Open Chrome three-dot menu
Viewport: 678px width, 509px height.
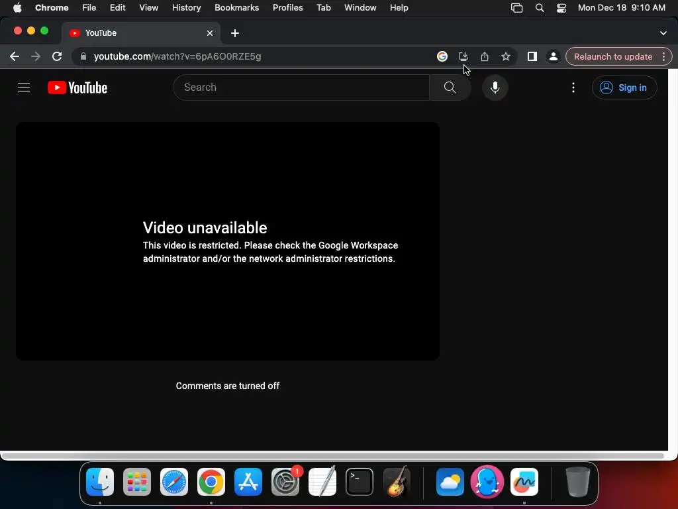point(663,56)
